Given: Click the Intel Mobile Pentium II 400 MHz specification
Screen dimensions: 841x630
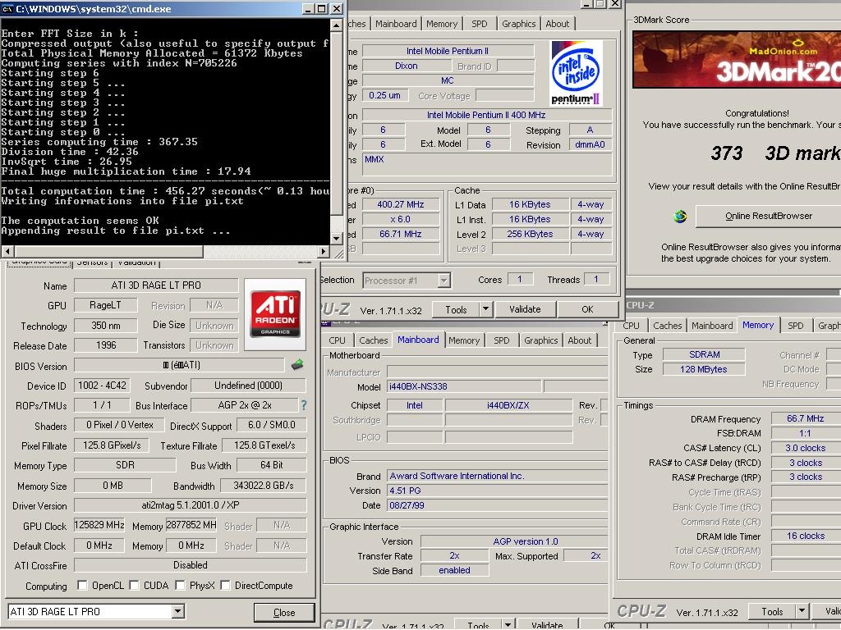Looking at the screenshot, I should pos(486,115).
